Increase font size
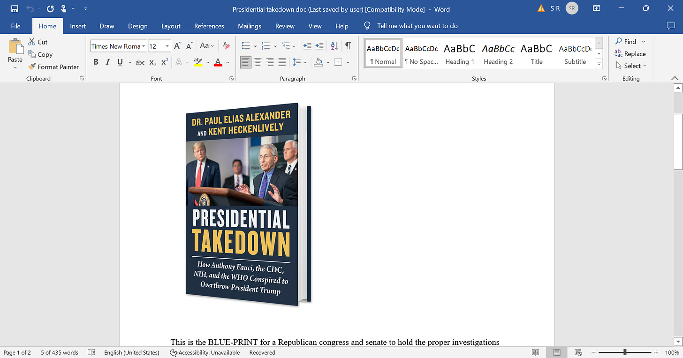Image resolution: width=683 pixels, height=358 pixels. (x=177, y=46)
